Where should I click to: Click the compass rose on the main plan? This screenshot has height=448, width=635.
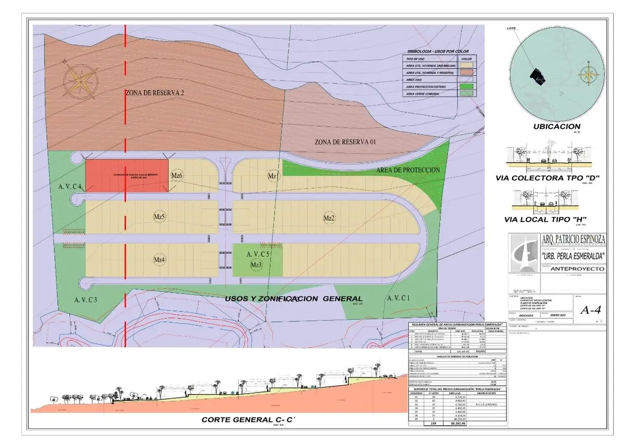[x=80, y=81]
